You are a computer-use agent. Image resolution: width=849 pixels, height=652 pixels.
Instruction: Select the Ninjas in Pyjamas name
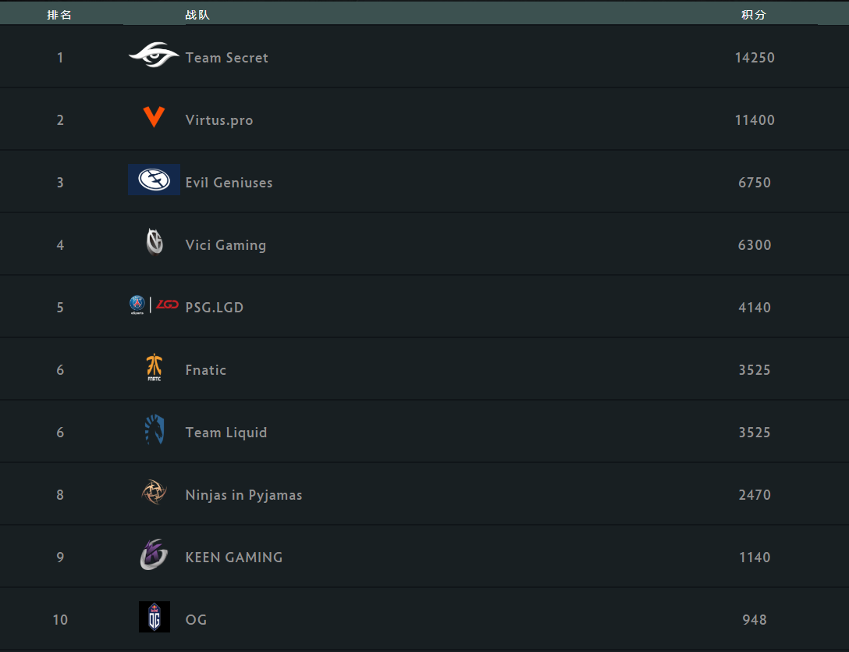pos(243,495)
